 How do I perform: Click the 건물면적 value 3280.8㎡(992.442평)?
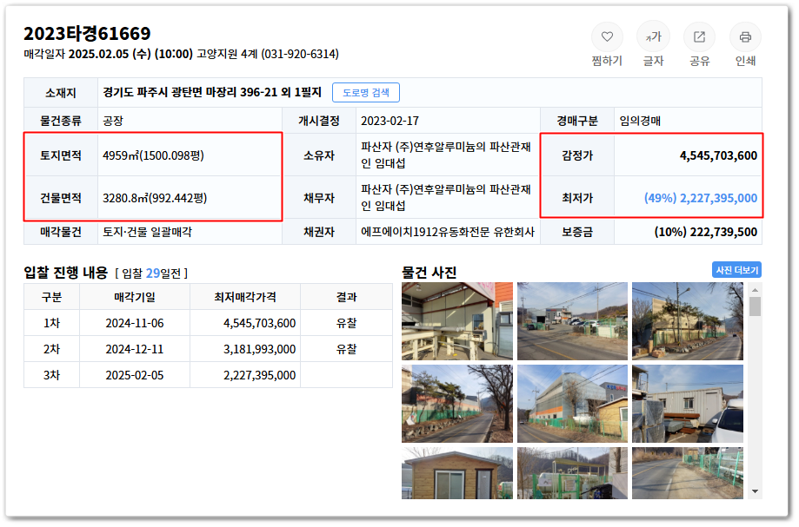click(x=155, y=199)
